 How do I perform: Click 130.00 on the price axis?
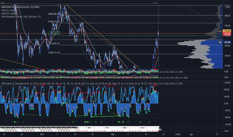pos(227,66)
